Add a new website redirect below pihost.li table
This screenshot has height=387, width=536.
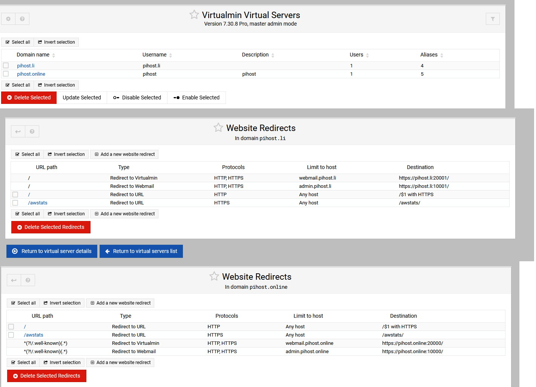click(124, 214)
